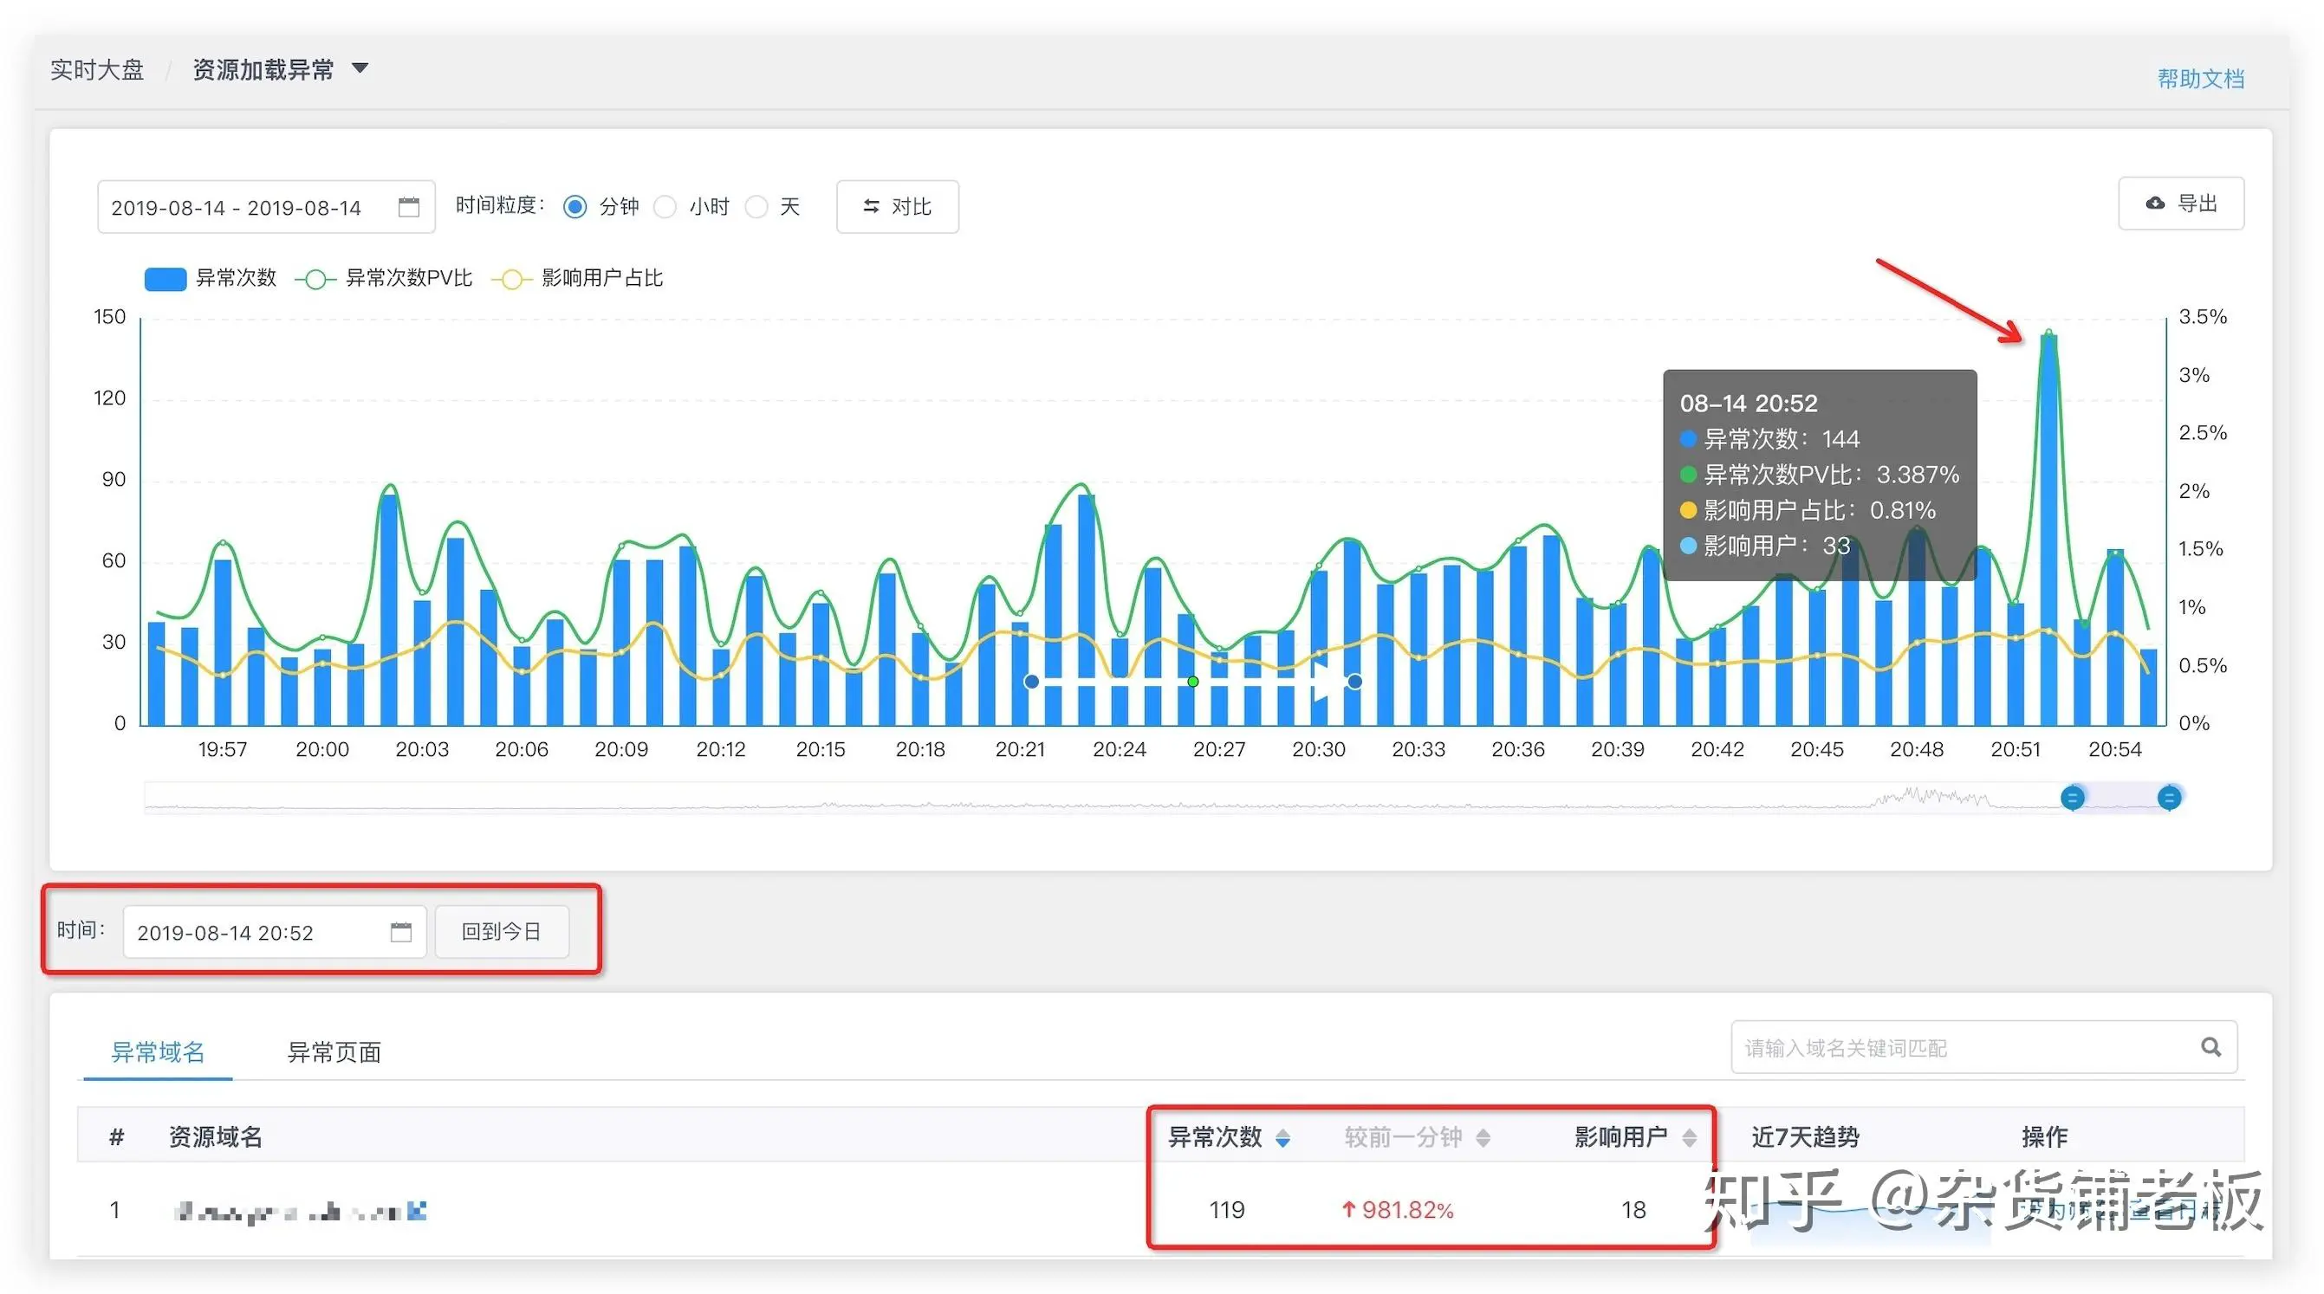
Task: Click calendar icon in date range field
Action: click(x=409, y=207)
